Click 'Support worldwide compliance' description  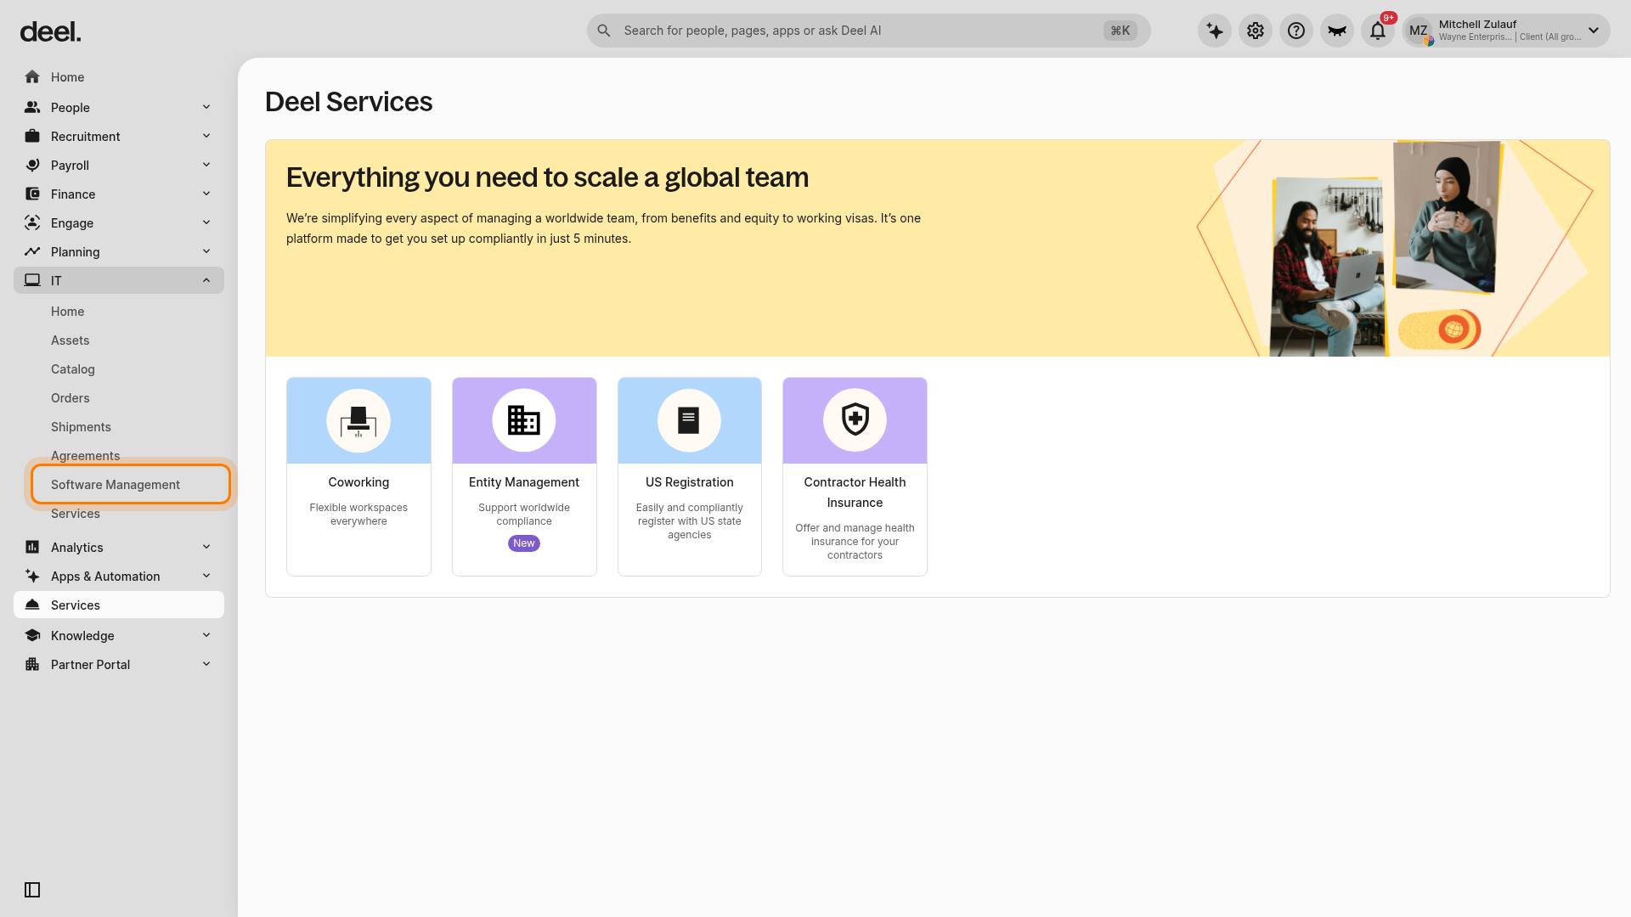pos(524,515)
